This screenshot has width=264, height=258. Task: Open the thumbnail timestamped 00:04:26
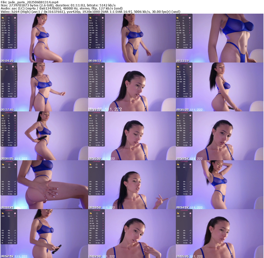[44, 38]
